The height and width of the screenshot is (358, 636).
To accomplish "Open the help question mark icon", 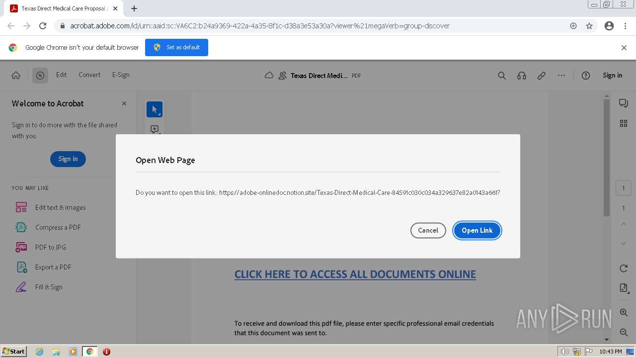I will click(586, 76).
